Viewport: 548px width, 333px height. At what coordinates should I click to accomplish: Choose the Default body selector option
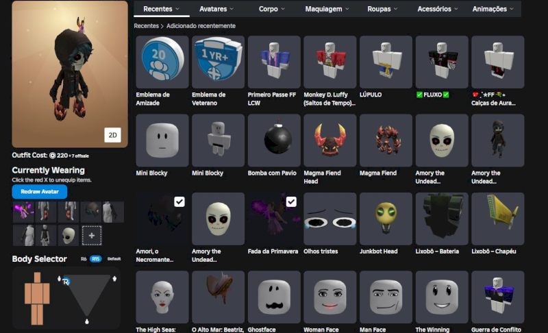(114, 259)
